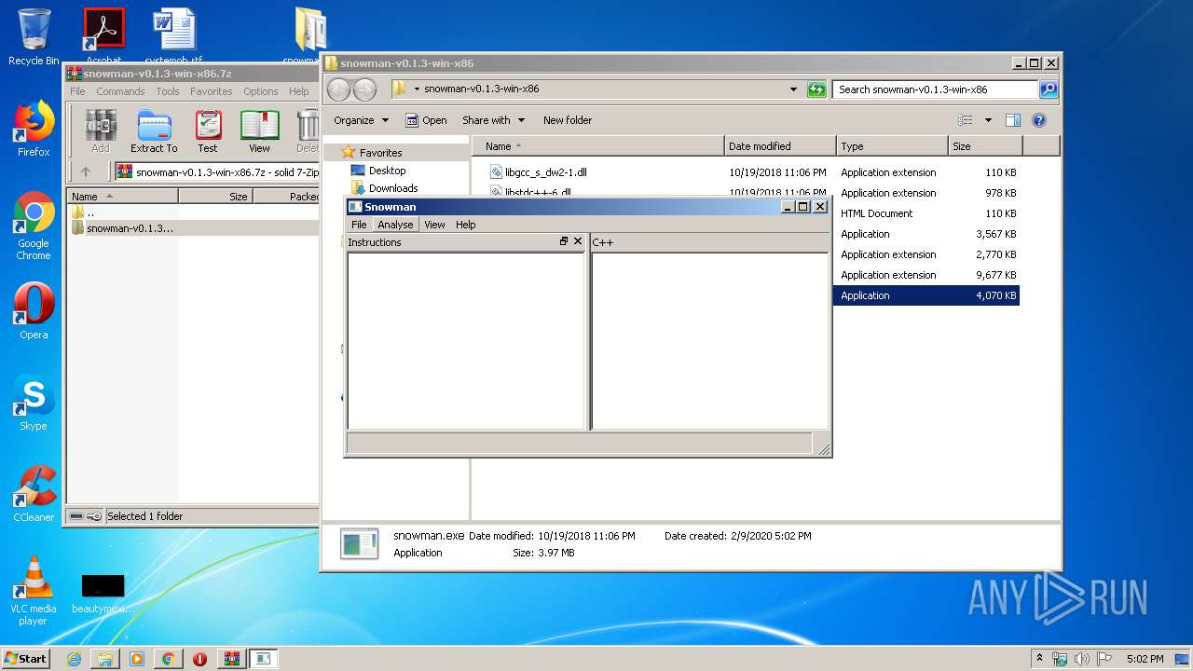Select Favorites in Explorer navigation pane
Screen dimensions: 1193x671
(380, 153)
